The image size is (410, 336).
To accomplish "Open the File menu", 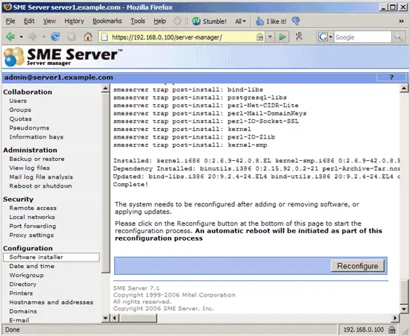I will point(10,21).
